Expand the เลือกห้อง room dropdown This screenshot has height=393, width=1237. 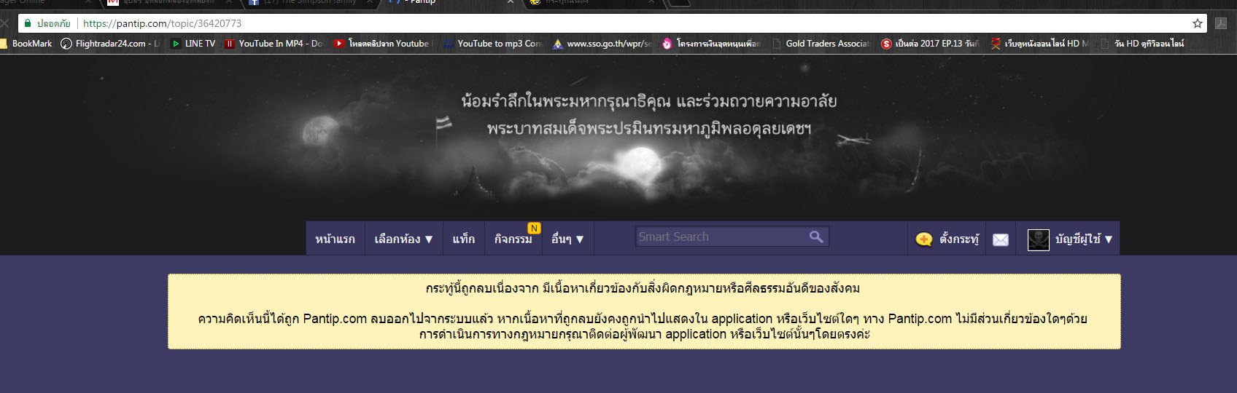tap(403, 239)
